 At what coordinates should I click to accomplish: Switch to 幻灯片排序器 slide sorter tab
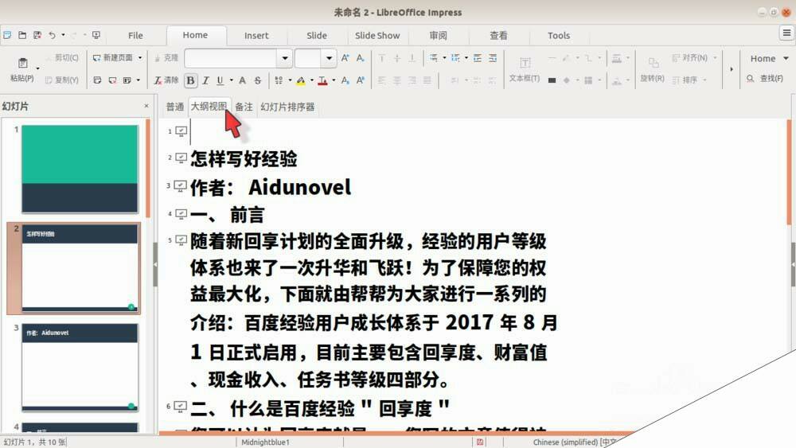coord(287,107)
